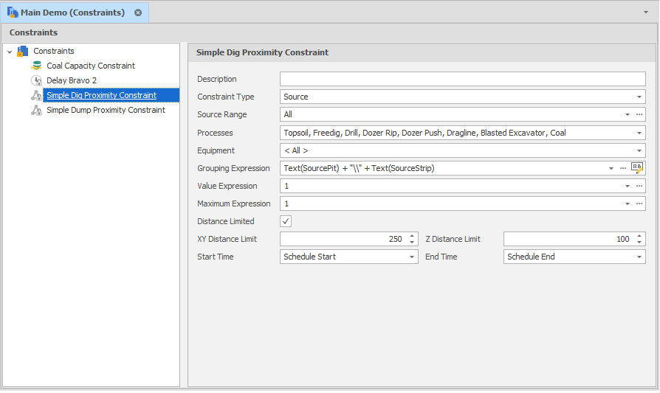Click the Delay Bravo 2 clock icon
Screen dimensions: 660x393
point(36,80)
